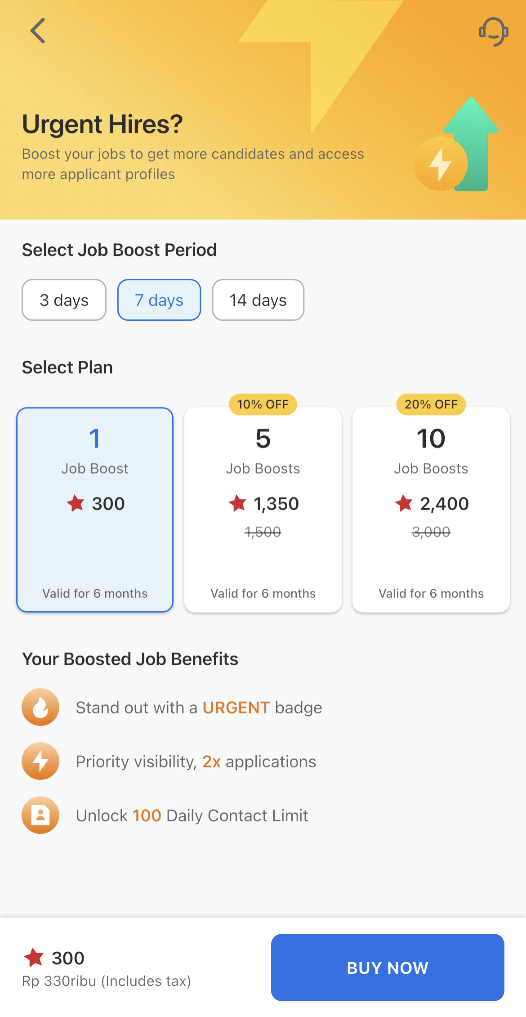
Task: Tap the Rp 330ribu price text
Action: [x=107, y=981]
